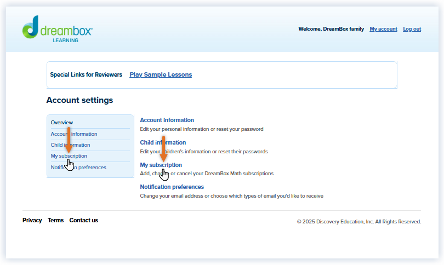Select Overview in the sidebar menu

click(x=62, y=123)
